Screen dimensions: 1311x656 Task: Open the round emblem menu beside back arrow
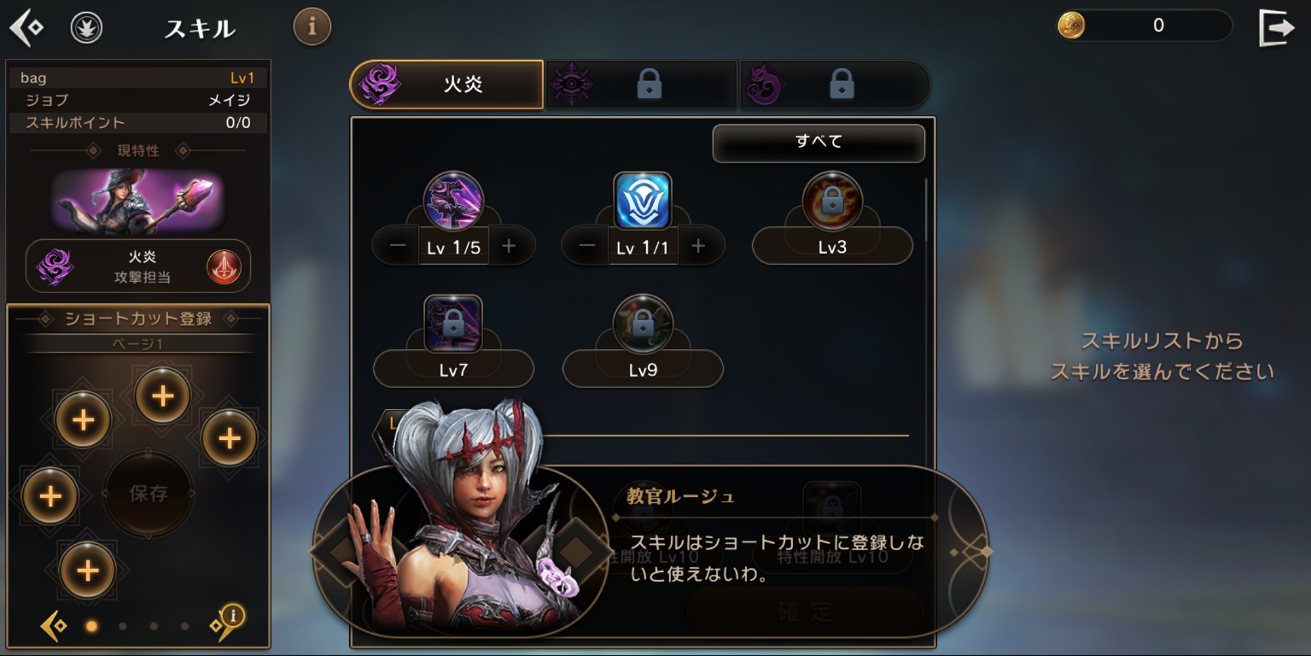(x=86, y=28)
